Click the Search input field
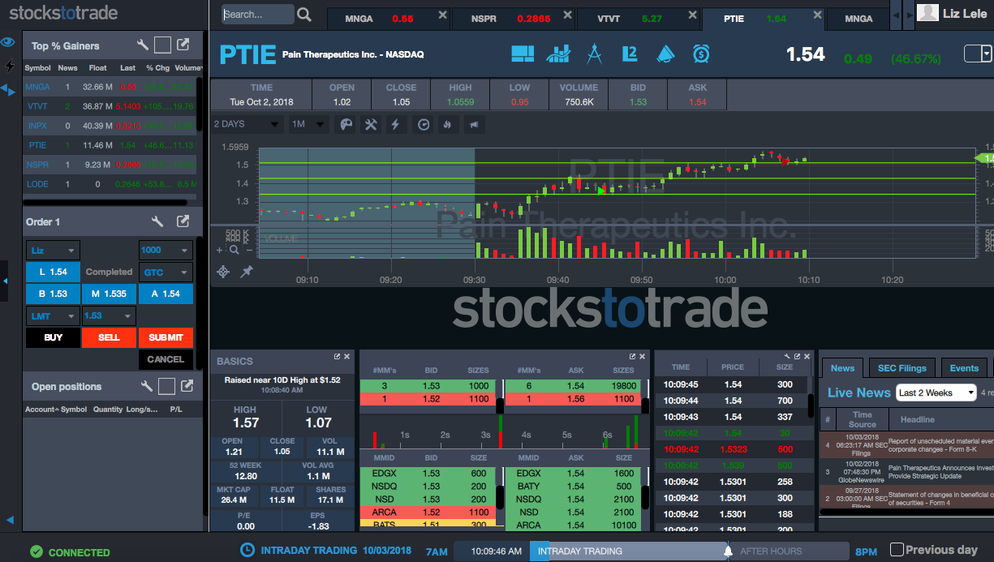The width and height of the screenshot is (994, 562). [x=258, y=15]
